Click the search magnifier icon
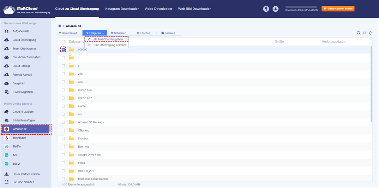This screenshot has height=188, width=379. pos(359,33)
